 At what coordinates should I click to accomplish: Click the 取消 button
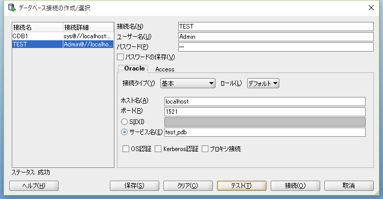click(x=349, y=186)
